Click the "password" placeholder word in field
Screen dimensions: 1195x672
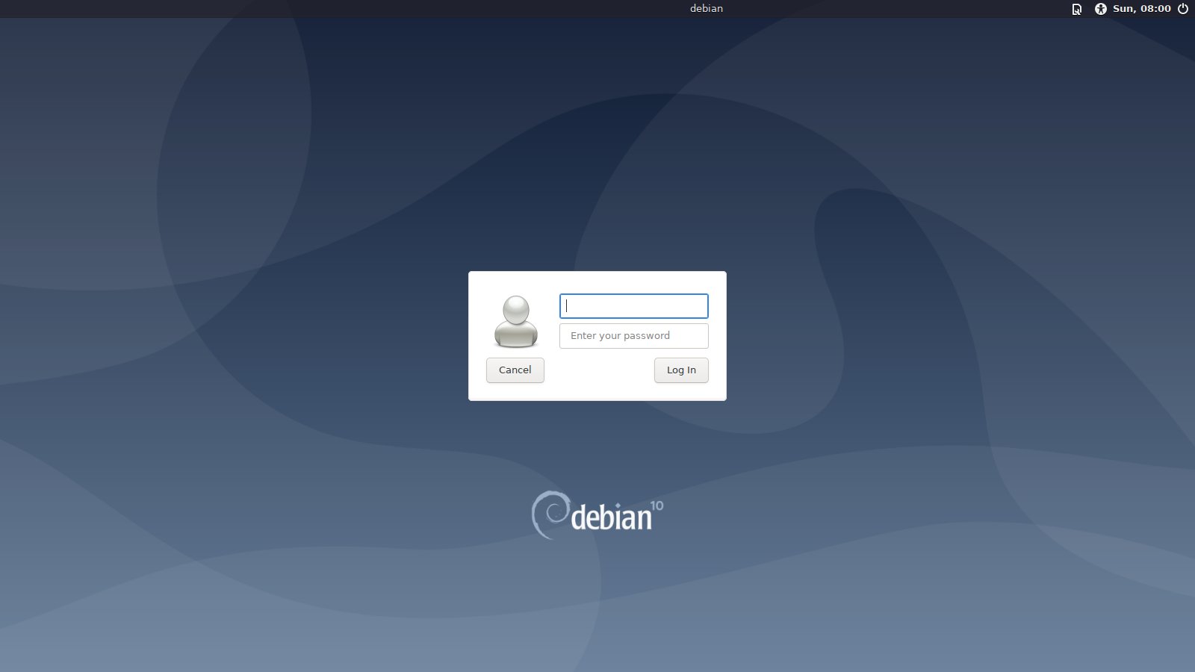pos(647,336)
